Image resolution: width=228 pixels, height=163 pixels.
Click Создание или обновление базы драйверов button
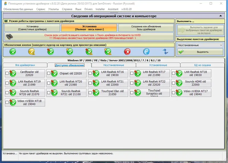pyautogui.click(x=146, y=28)
